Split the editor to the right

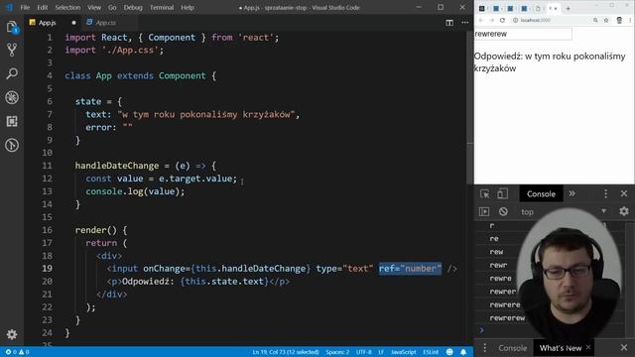(449, 23)
